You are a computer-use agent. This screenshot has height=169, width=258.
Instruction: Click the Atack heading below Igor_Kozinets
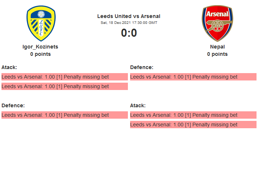9,67
